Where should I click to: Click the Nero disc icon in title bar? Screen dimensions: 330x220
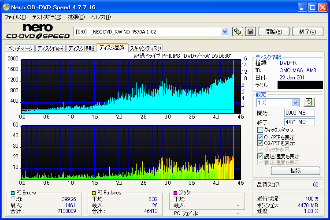(6, 7)
